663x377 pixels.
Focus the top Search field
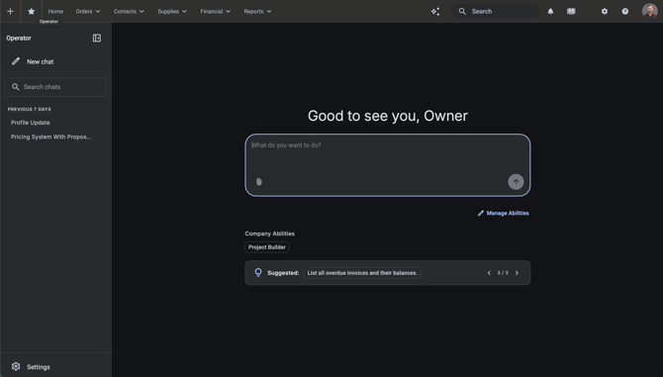(x=496, y=12)
